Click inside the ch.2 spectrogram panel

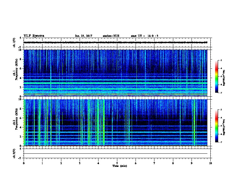[x=116, y=123]
